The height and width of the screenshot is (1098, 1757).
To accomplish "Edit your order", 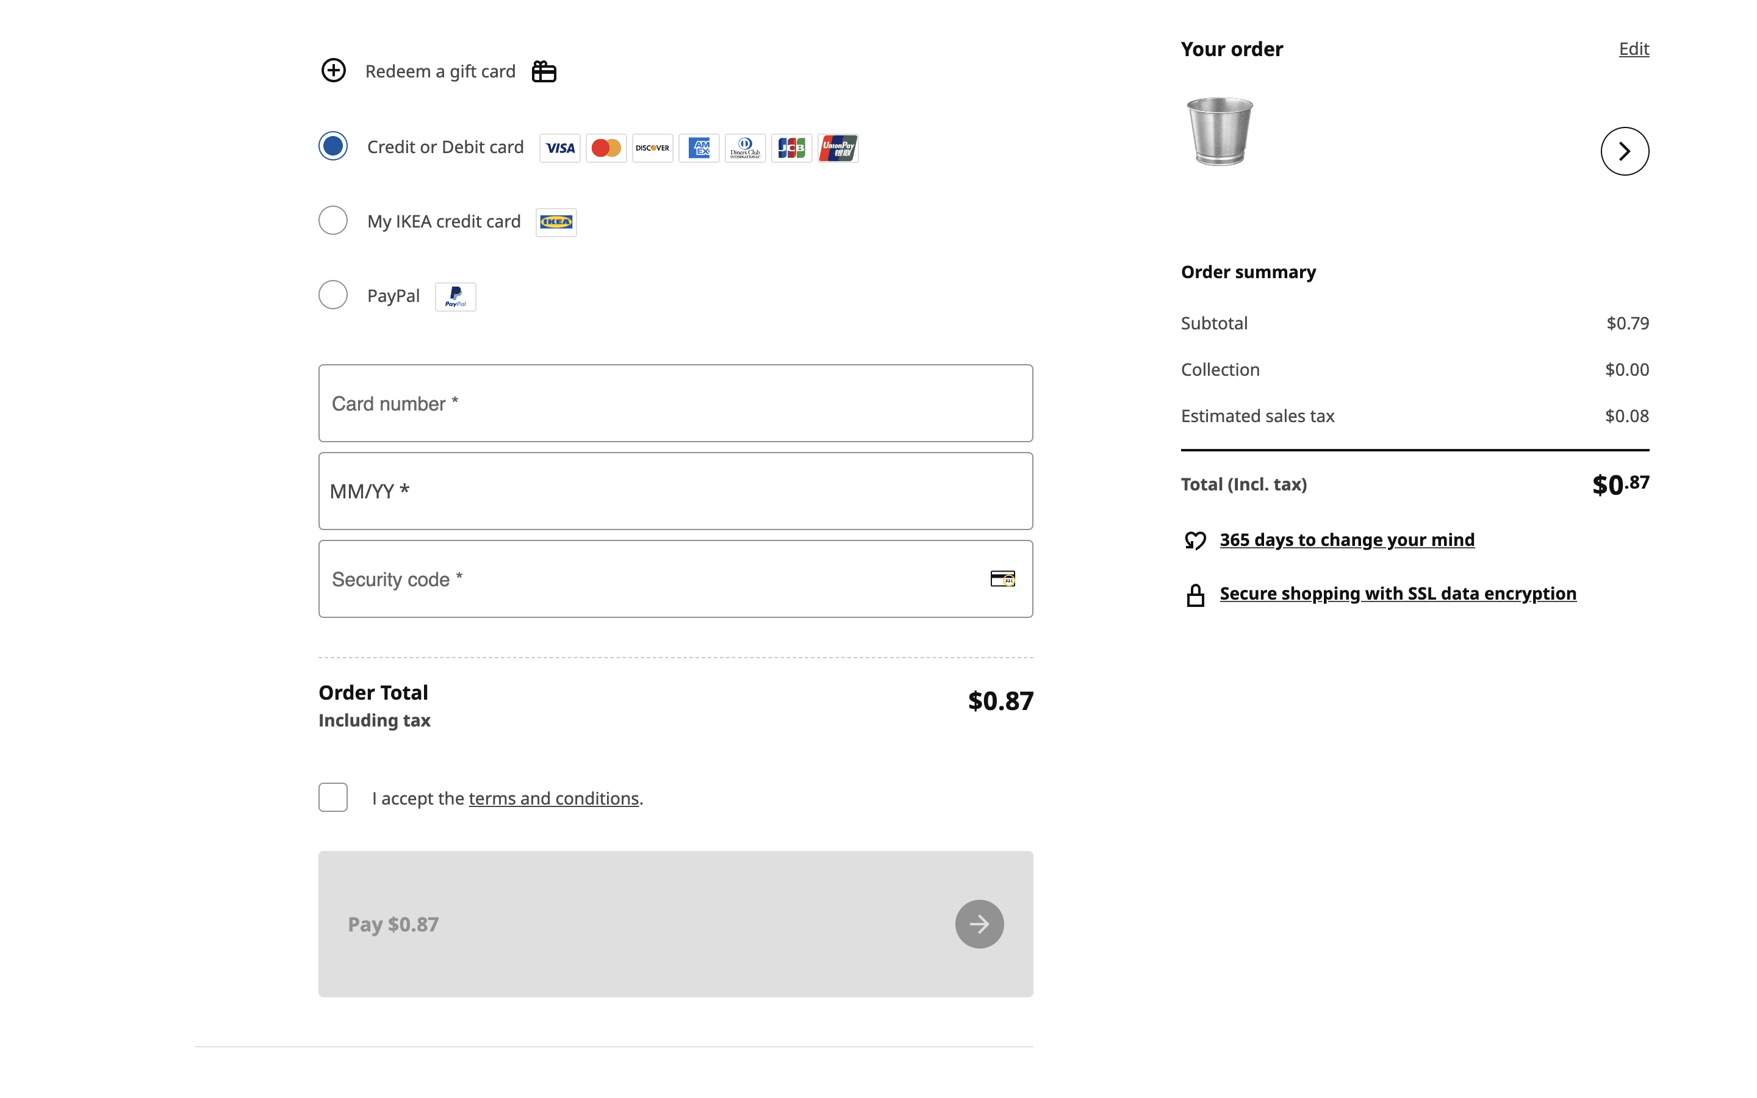I will click(x=1634, y=49).
